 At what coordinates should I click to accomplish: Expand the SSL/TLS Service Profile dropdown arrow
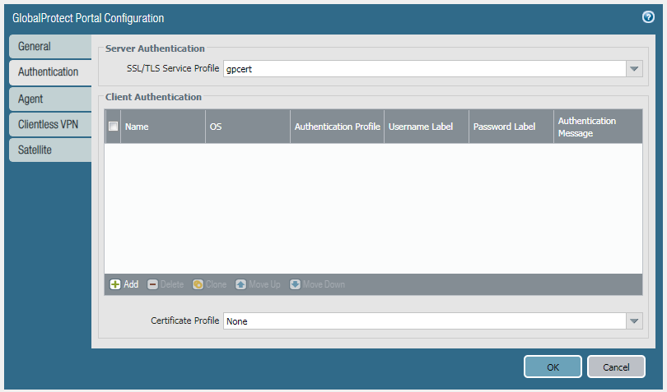tap(634, 69)
